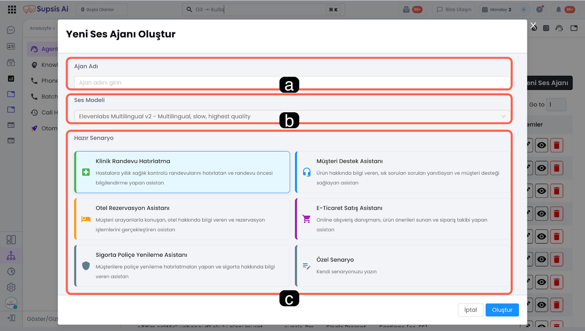This screenshot has width=585, height=331.
Task: Close the Yeni Ses Ajanı dialog
Action: [533, 26]
